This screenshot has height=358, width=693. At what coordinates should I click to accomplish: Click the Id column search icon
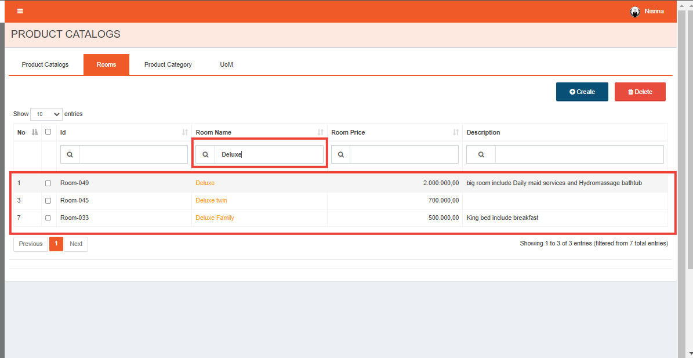tap(70, 154)
